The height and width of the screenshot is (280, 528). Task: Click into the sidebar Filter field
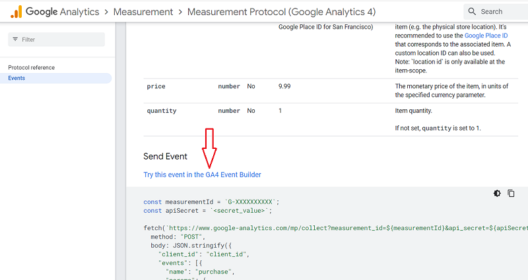coord(57,40)
